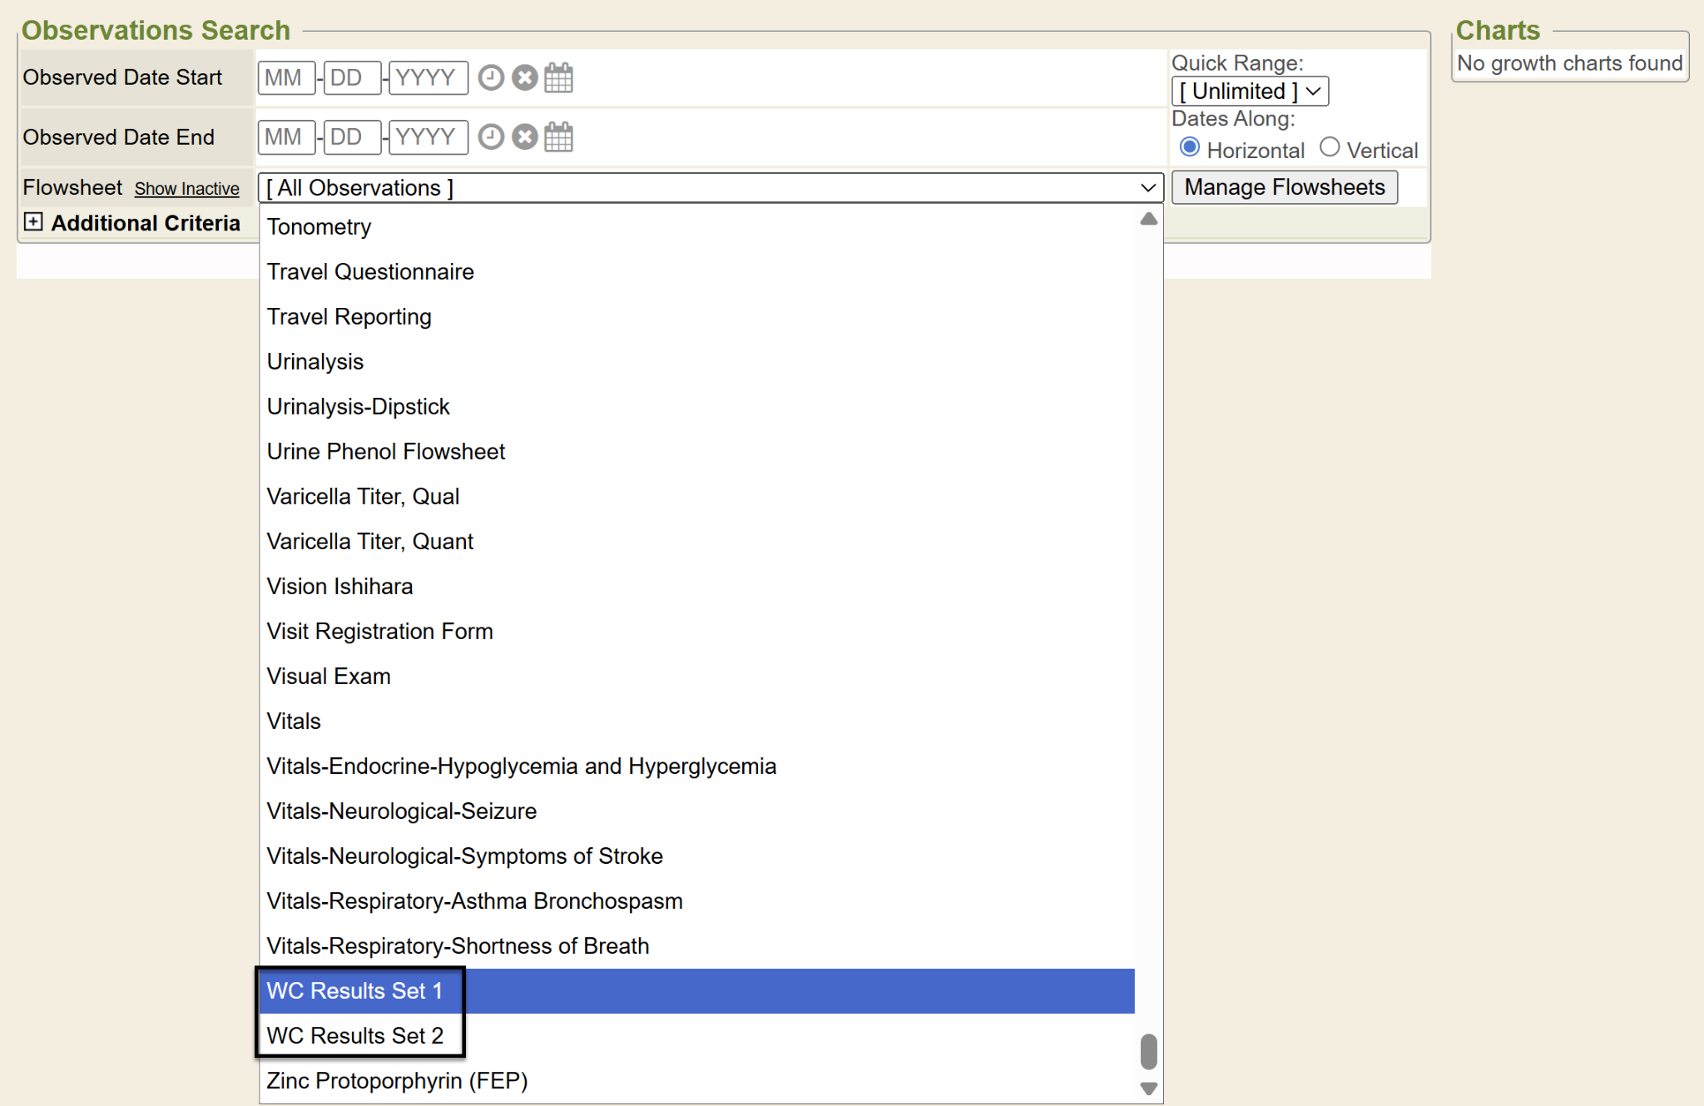Select Horizontal dates along option
Image resolution: width=1704 pixels, height=1106 pixels.
[1190, 147]
